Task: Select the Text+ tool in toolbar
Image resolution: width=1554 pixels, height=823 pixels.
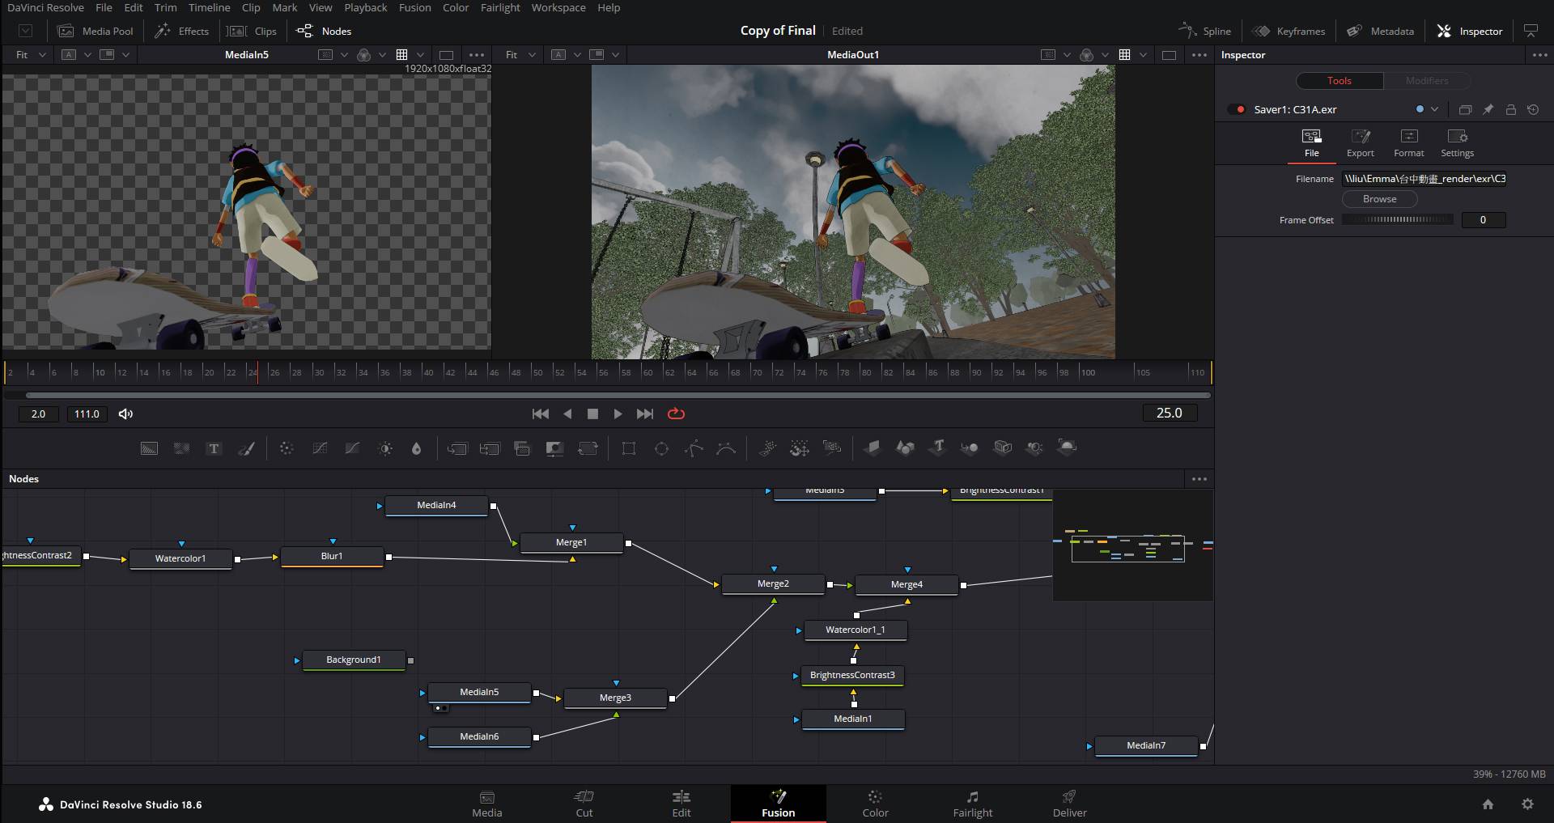Action: tap(214, 448)
